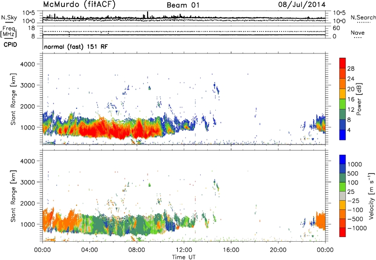Select the '20:00' time tick label
The width and height of the screenshot is (376, 260).
pyautogui.click(x=278, y=250)
